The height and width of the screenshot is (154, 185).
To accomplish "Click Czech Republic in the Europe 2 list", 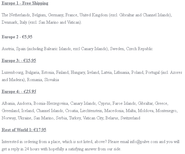I will (139, 49).
